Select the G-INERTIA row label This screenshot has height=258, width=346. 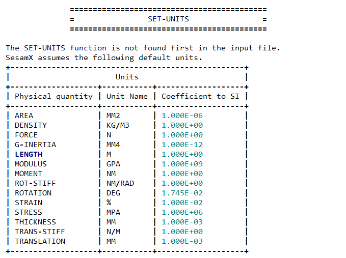36,145
